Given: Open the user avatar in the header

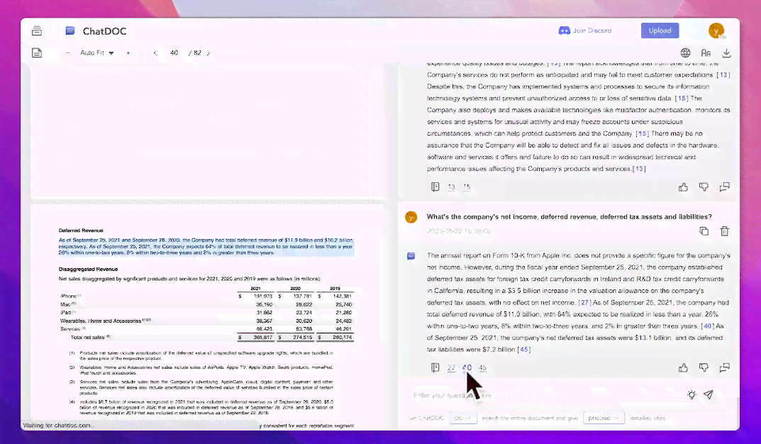Looking at the screenshot, I should pos(716,30).
